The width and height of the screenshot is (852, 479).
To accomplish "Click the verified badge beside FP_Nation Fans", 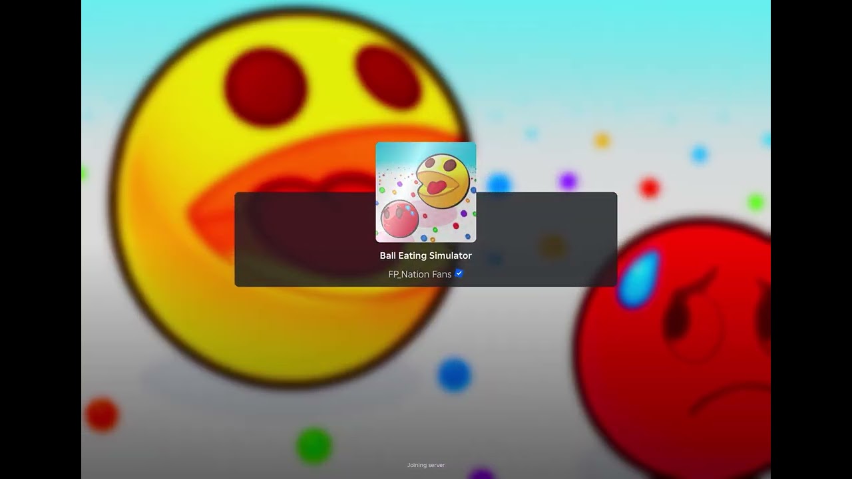I will pos(459,273).
